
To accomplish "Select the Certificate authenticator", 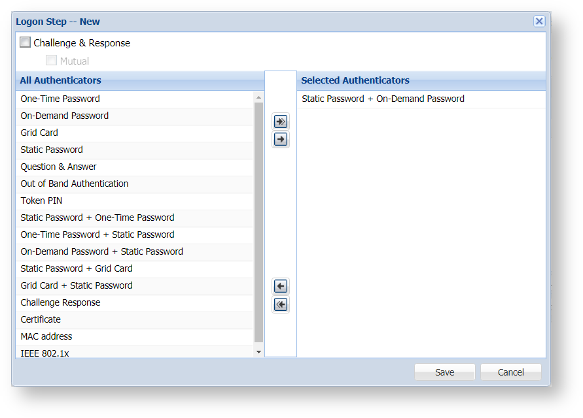I will (41, 319).
